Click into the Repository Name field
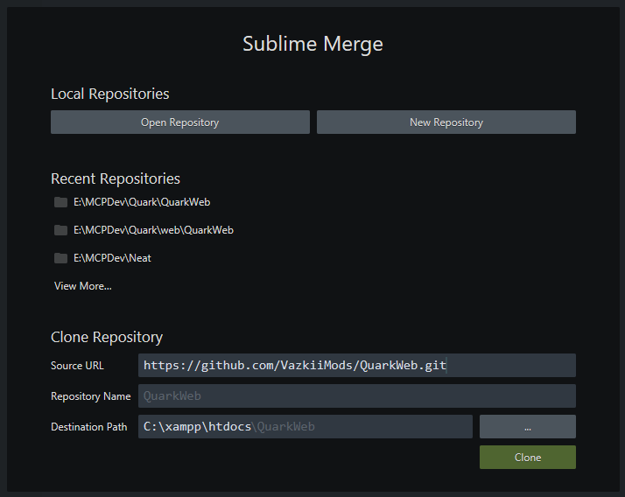 coord(356,396)
